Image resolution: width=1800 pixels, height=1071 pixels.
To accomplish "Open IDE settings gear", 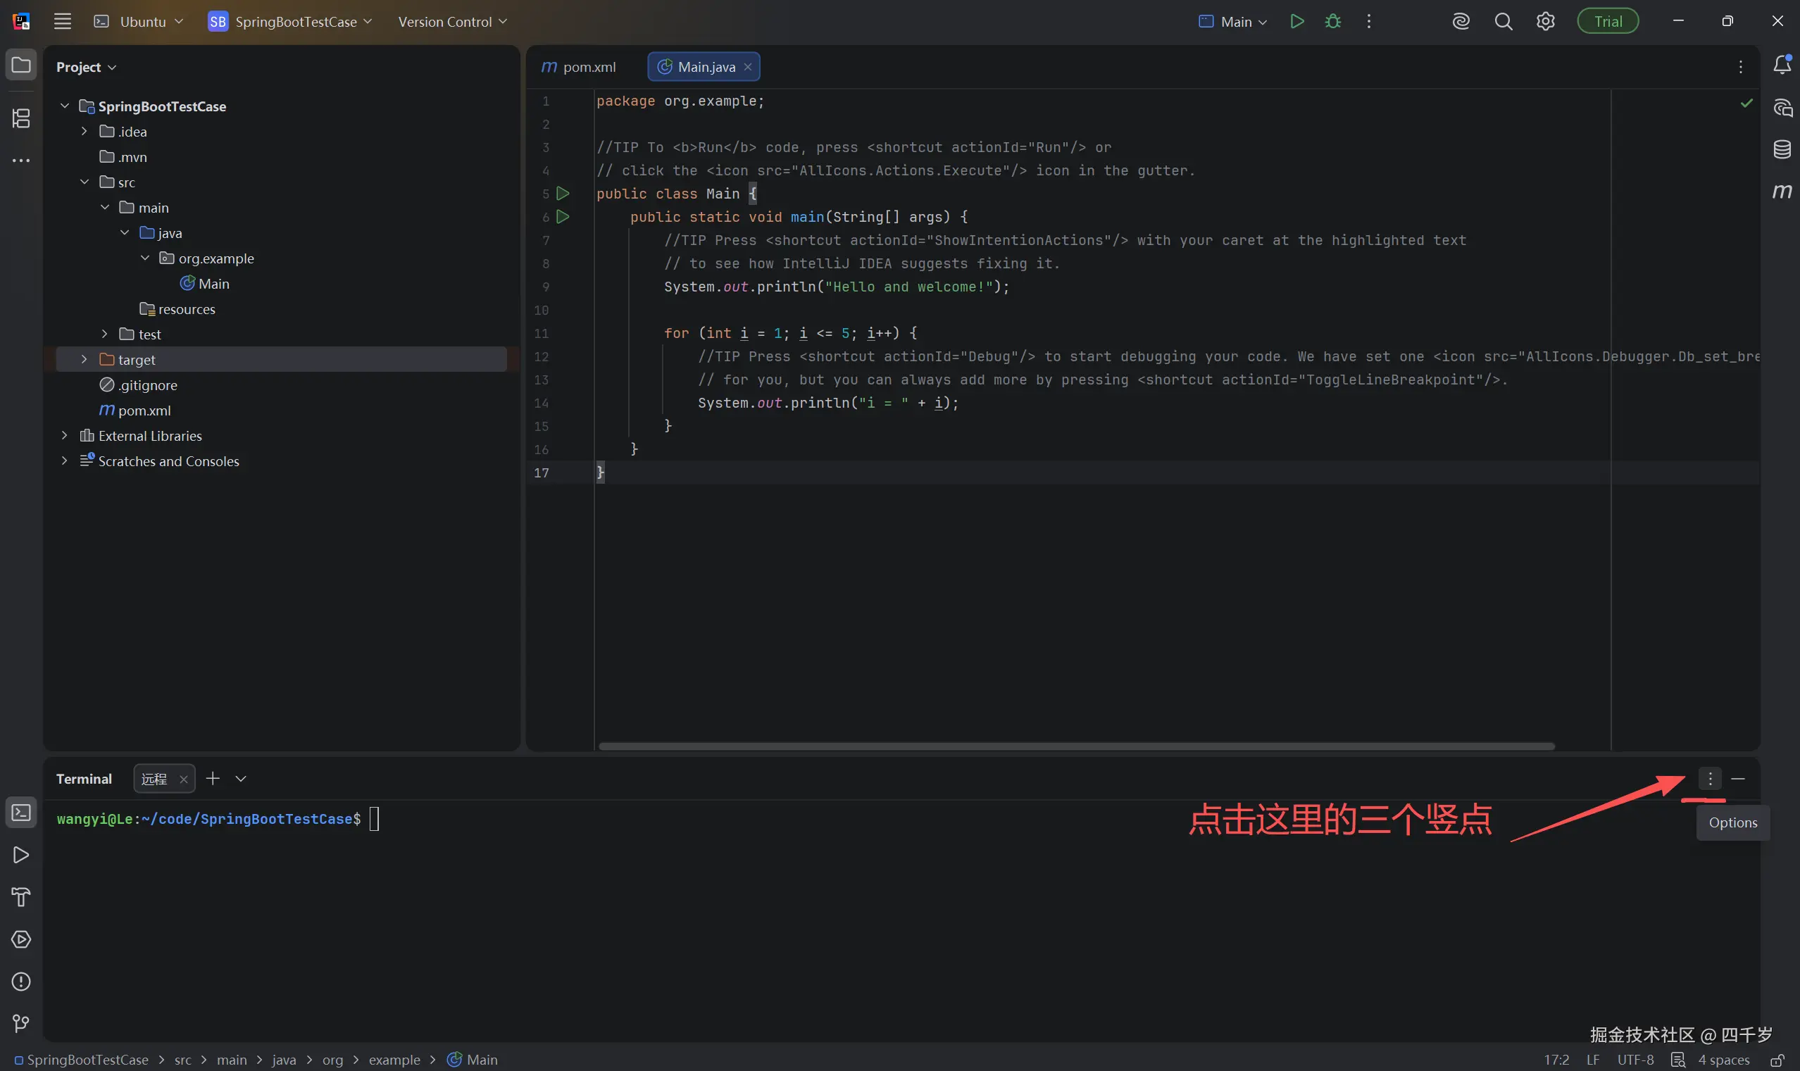I will tap(1545, 22).
